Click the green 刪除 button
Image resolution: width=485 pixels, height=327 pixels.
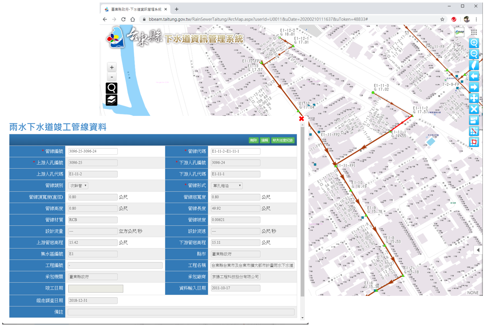[253, 140]
